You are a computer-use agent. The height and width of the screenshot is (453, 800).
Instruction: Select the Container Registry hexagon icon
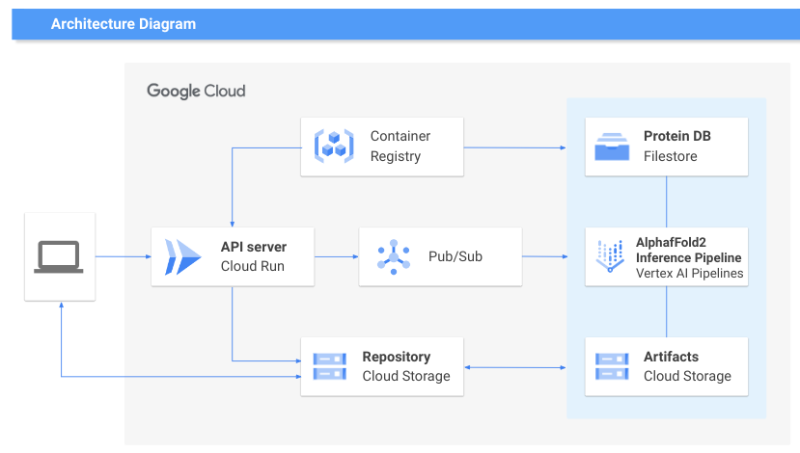click(334, 147)
